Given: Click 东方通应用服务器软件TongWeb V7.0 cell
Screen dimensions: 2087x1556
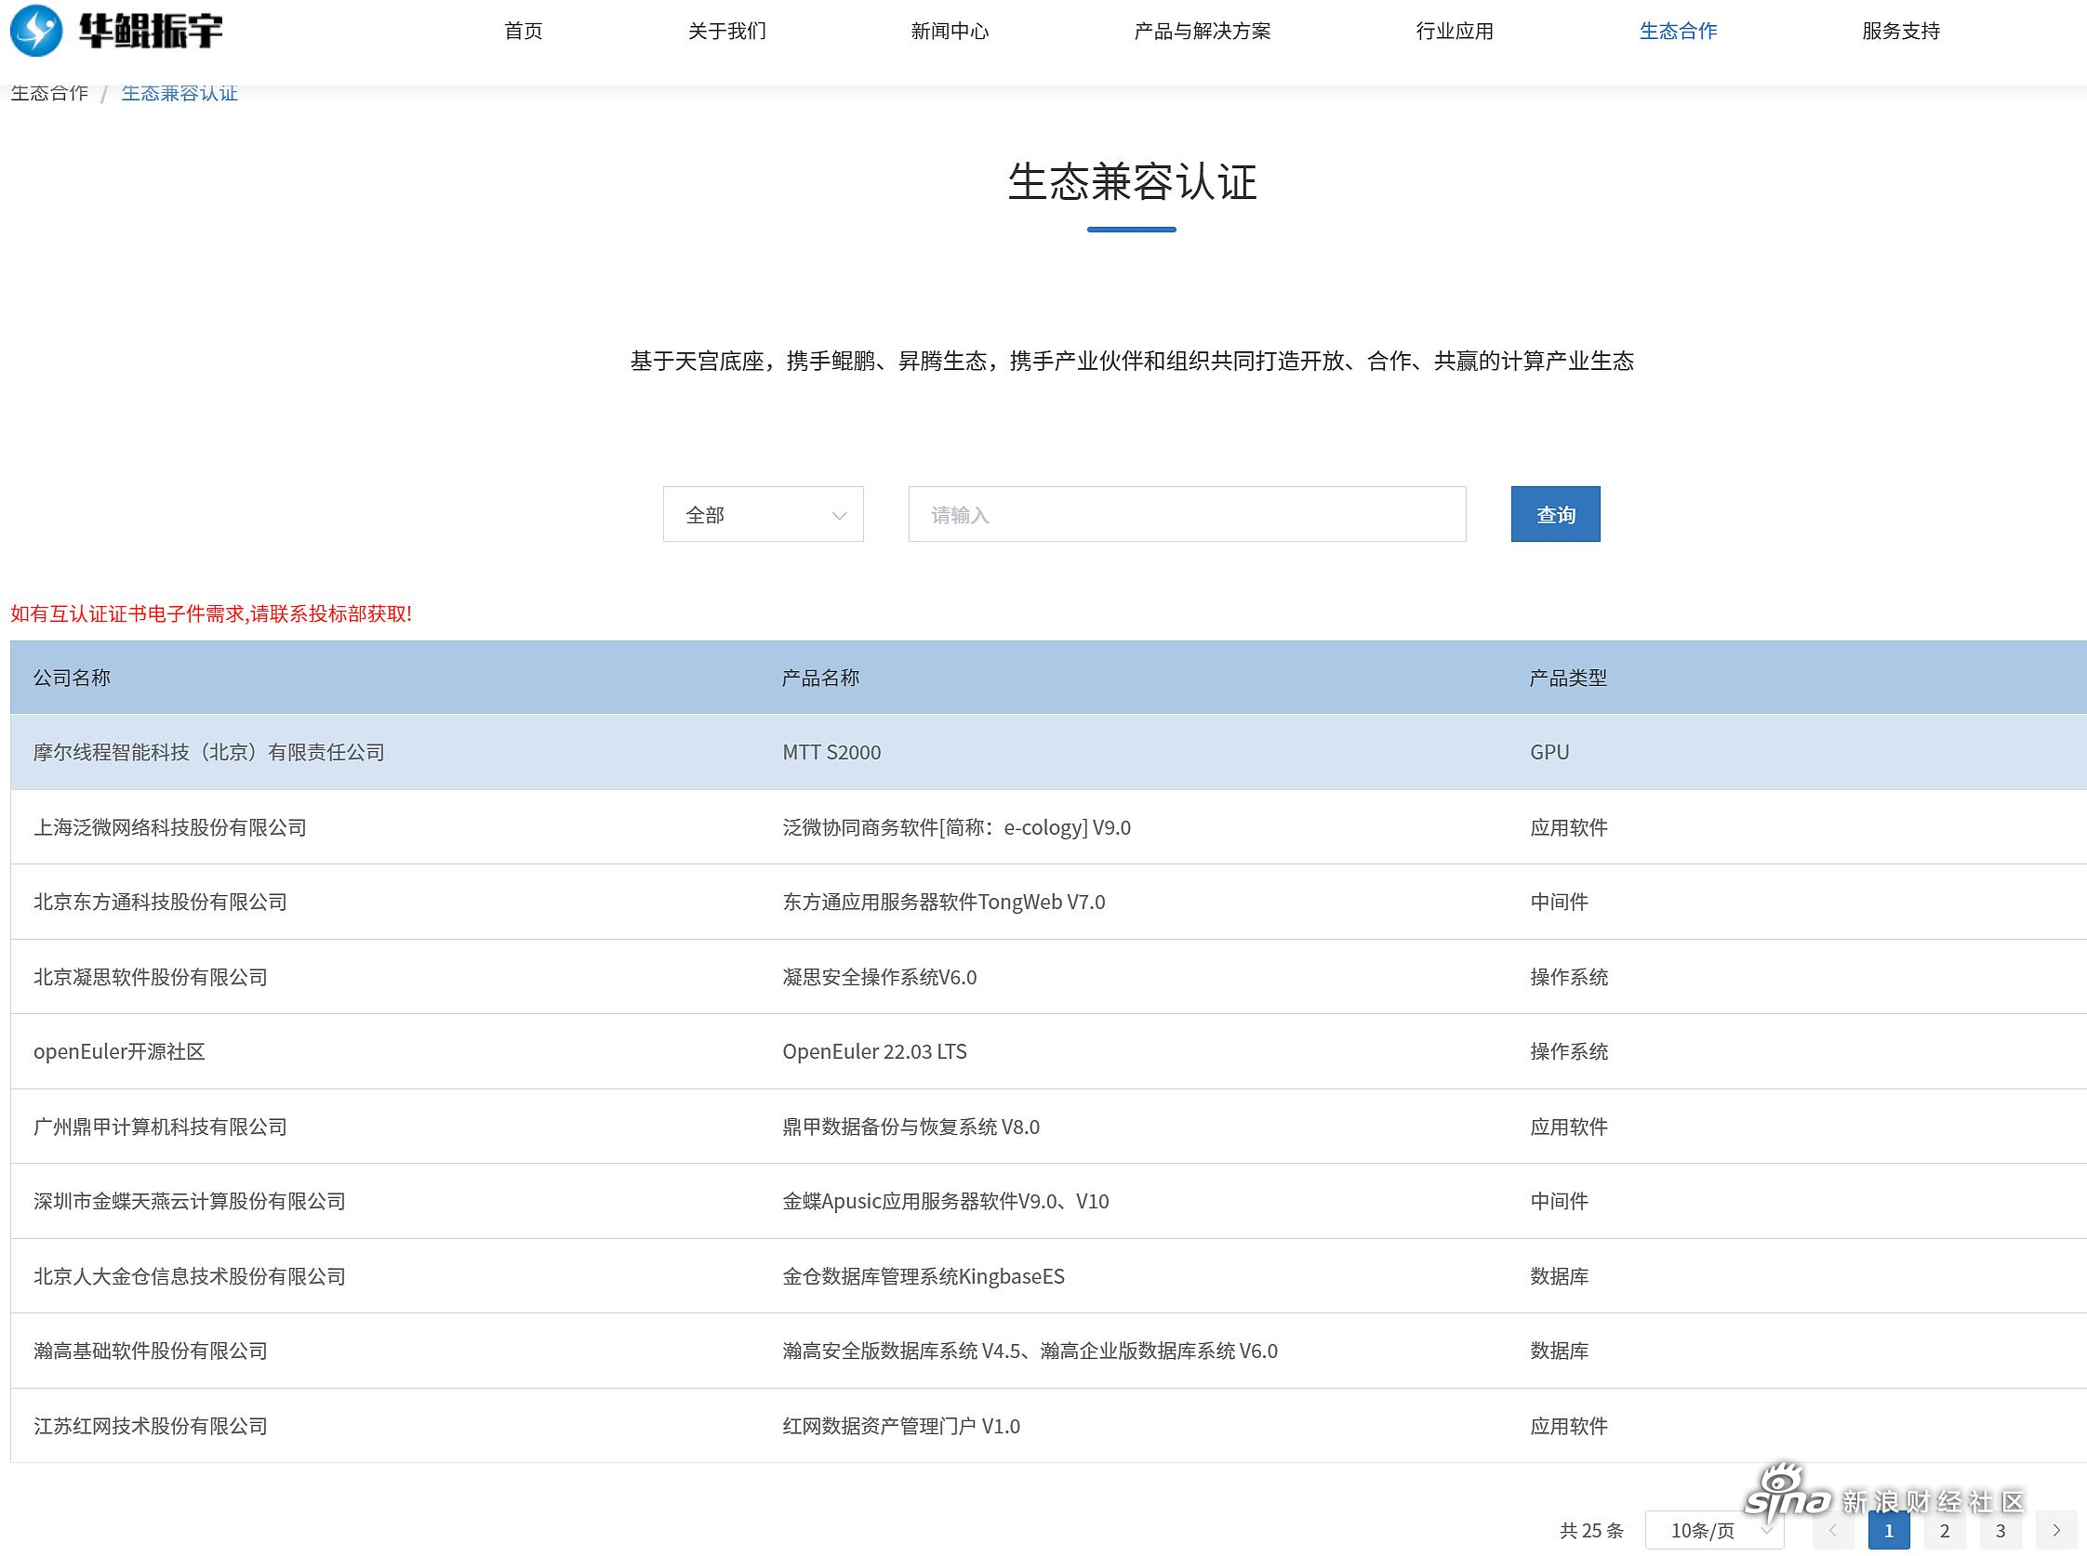Looking at the screenshot, I should point(943,902).
